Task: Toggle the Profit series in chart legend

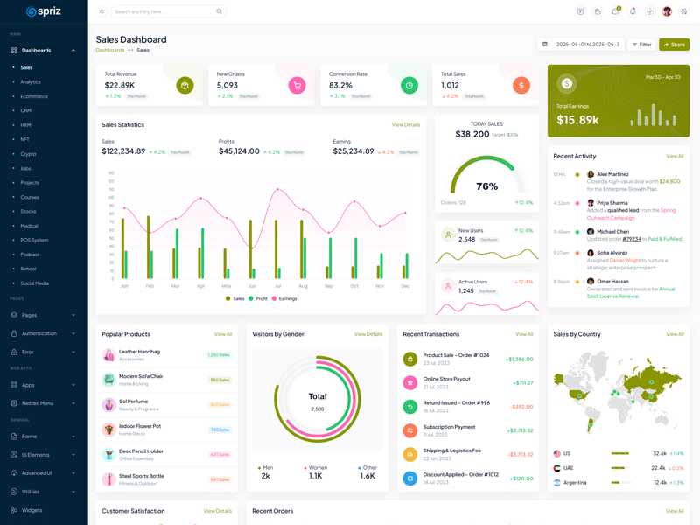Action: point(258,298)
